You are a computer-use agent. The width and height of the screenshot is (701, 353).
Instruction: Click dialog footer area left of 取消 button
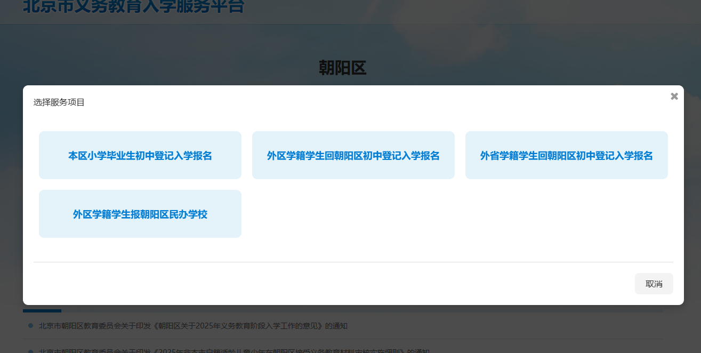pyautogui.click(x=373, y=284)
